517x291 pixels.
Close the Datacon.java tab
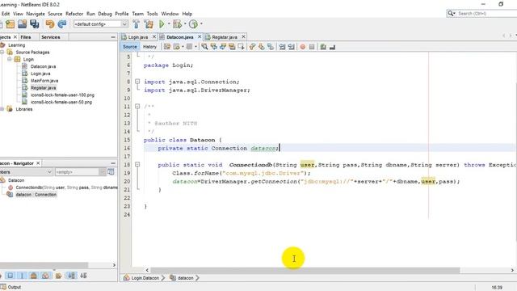tap(200, 36)
